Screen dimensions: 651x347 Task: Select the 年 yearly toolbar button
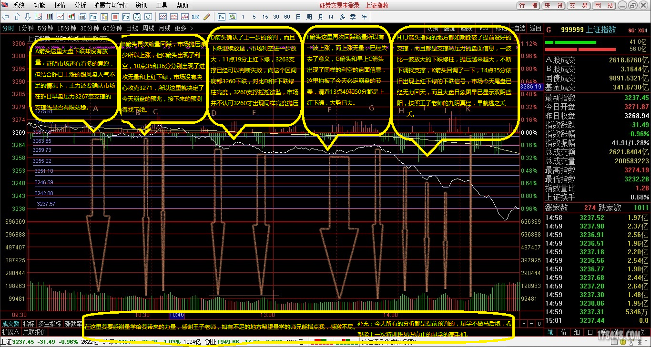pyautogui.click(x=365, y=17)
